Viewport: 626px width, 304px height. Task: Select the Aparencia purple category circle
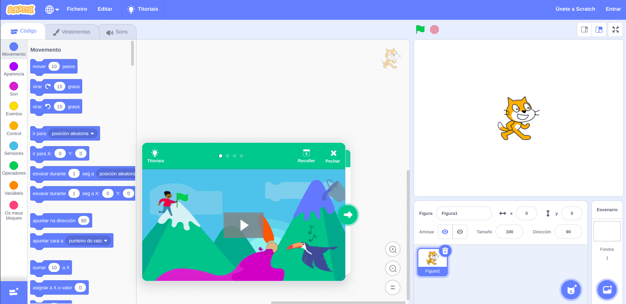click(x=14, y=66)
